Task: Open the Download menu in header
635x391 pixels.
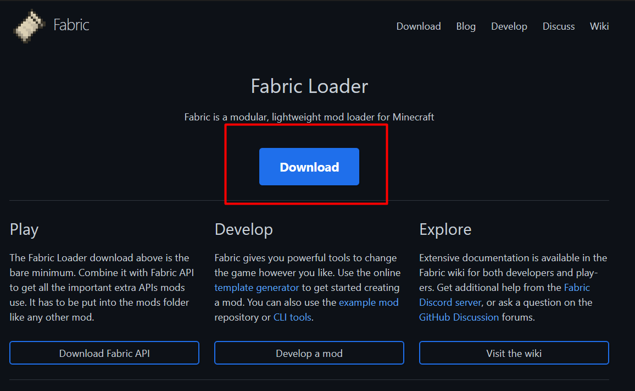Action: 419,26
